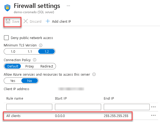Click the Firewall settings shield icon
This screenshot has width=160, height=122.
tap(7, 7)
